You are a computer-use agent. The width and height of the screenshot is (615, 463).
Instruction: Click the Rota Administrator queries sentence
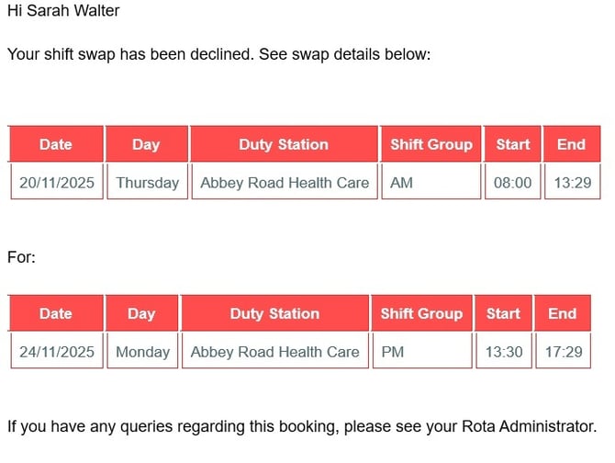click(301, 425)
